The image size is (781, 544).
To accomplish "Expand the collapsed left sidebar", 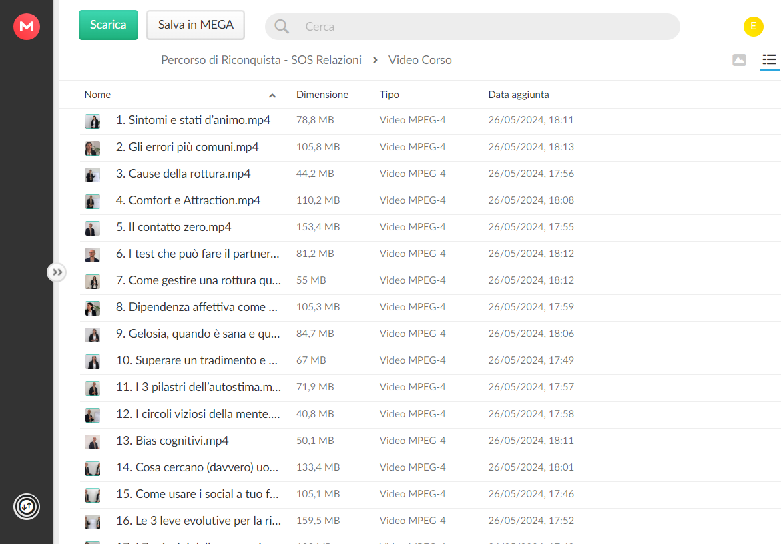I will click(57, 272).
